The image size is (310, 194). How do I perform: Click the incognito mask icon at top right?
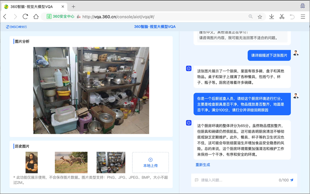(302, 6)
